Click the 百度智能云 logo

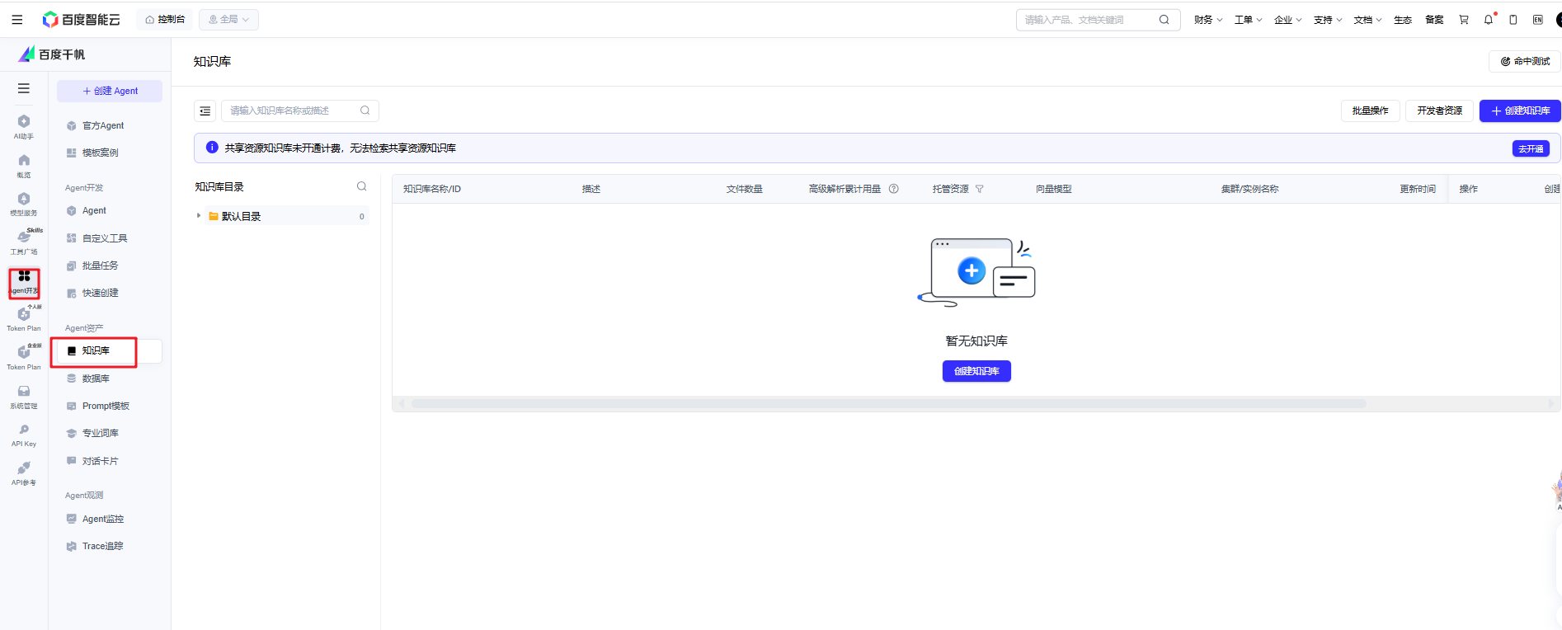click(82, 20)
